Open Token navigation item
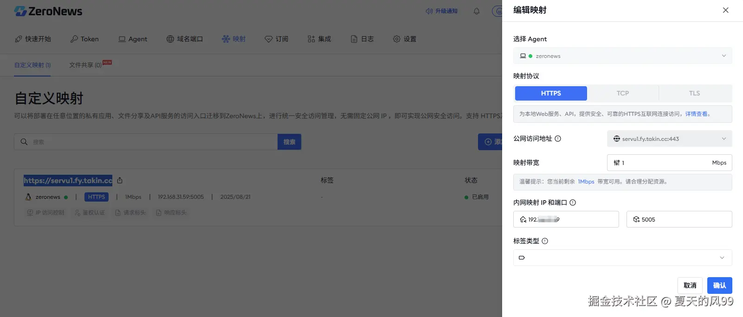The height and width of the screenshot is (317, 743). click(84, 39)
